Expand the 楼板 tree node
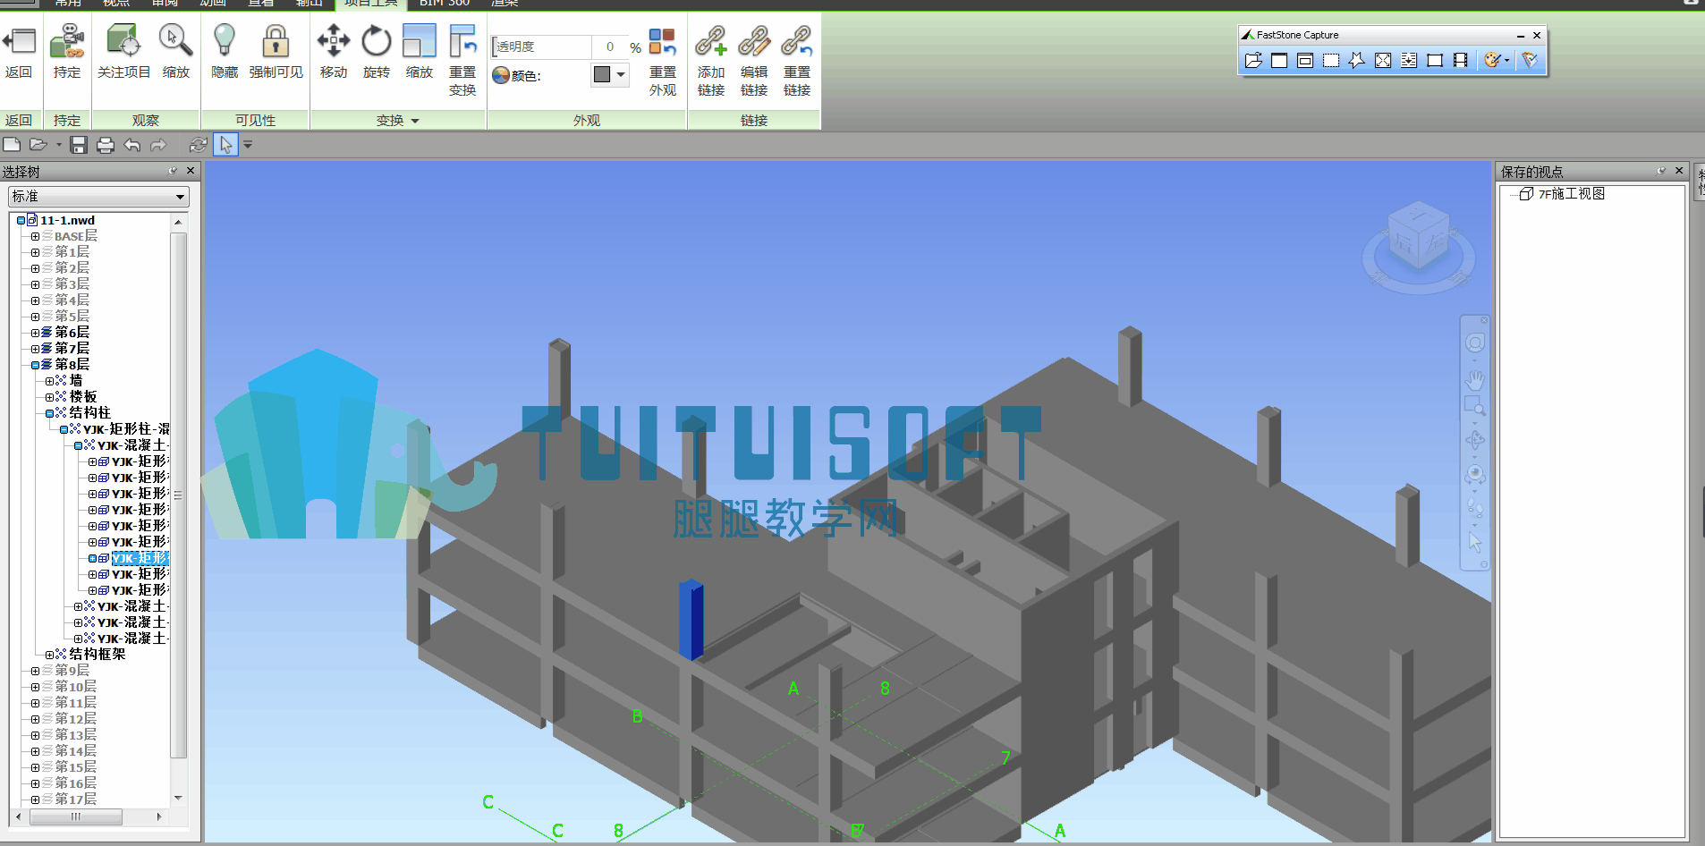 pos(49,397)
